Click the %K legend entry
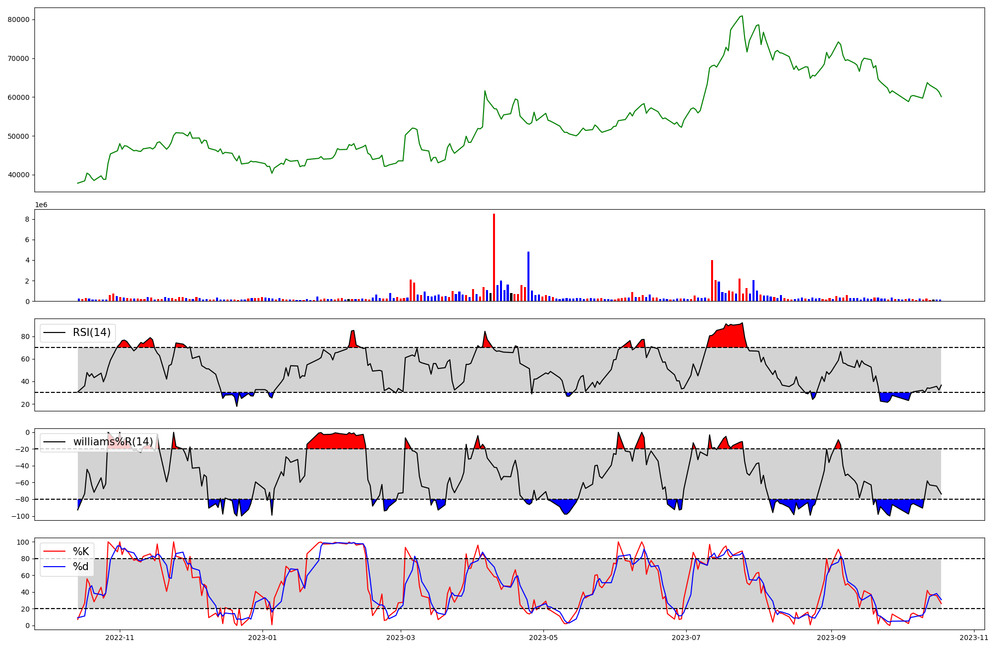This screenshot has height=649, width=998. coord(81,552)
